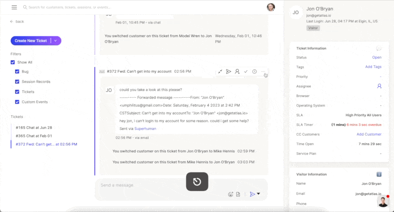Toggle the Session Records filter checkbox
This screenshot has height=212, width=394.
tap(17, 81)
